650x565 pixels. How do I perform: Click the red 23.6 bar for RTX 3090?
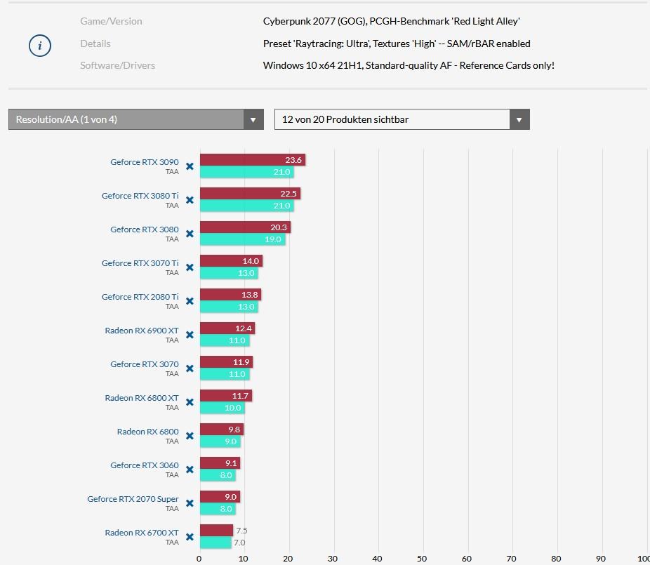click(253, 159)
